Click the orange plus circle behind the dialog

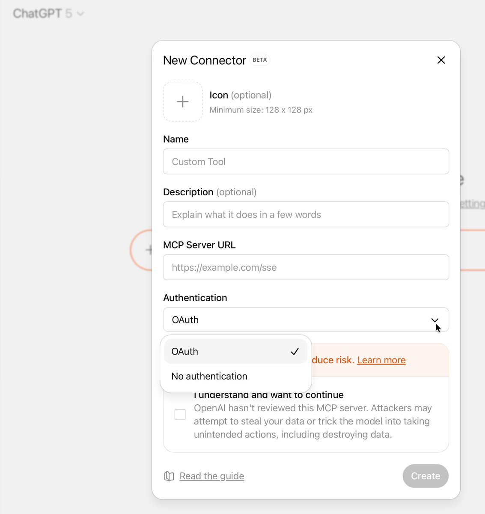point(149,250)
